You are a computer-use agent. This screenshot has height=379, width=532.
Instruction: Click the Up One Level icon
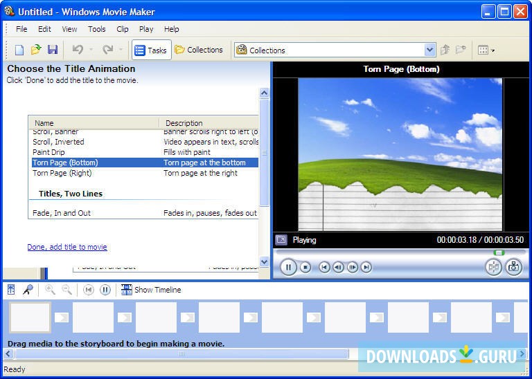point(445,50)
